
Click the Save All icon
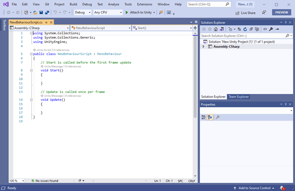tap(47, 12)
